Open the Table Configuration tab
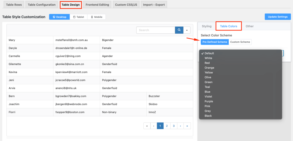 tap(42, 5)
